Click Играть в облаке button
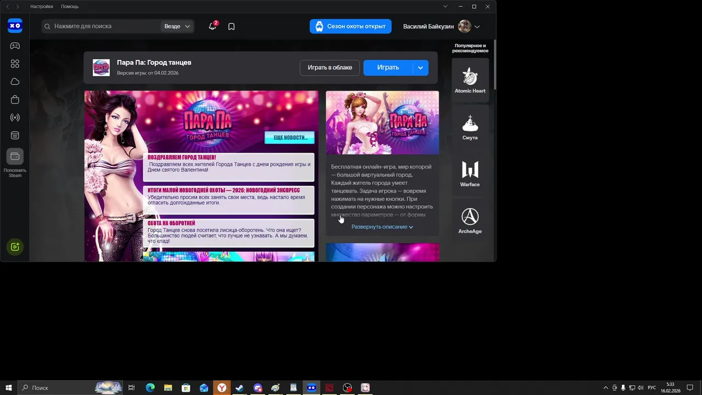This screenshot has width=702, height=395. (x=330, y=67)
